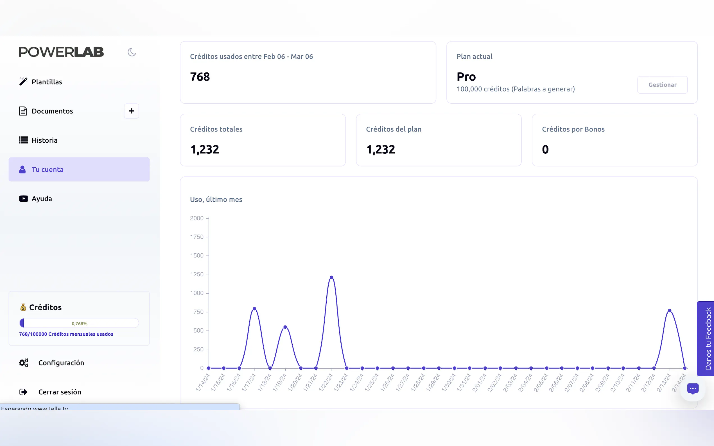Add new document with plus button
Image resolution: width=714 pixels, height=446 pixels.
point(131,111)
